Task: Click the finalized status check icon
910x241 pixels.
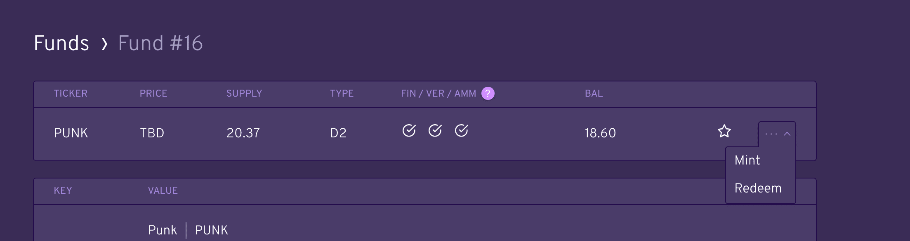Action: [409, 131]
